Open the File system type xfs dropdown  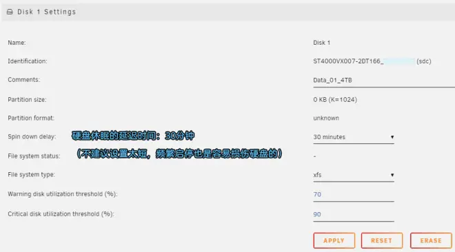(x=354, y=175)
